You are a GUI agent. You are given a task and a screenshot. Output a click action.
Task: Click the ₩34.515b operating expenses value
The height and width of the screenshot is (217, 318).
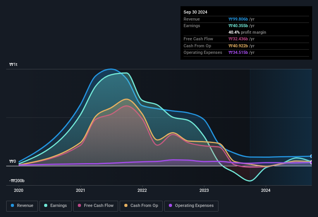(238, 52)
